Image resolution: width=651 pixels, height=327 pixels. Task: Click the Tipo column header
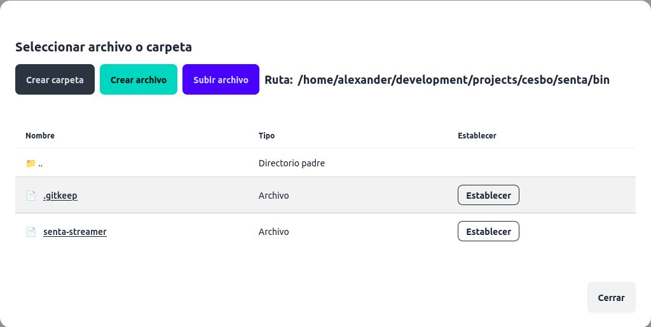point(266,136)
